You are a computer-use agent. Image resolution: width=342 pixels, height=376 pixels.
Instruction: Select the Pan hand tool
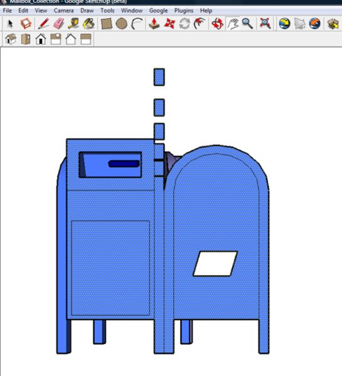(233, 24)
